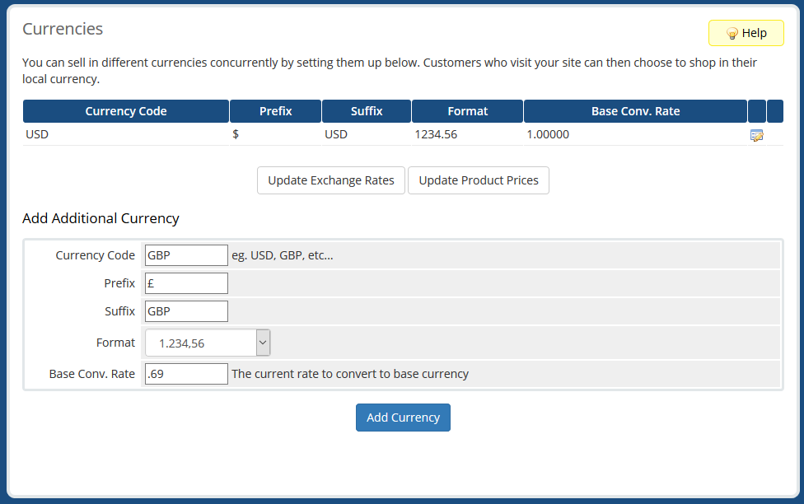
Task: Click into the Prefix field with £
Action: [x=186, y=283]
